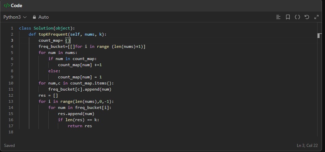
Task: Click on 'count_map[num] +=1' line
Action: (x=80, y=65)
